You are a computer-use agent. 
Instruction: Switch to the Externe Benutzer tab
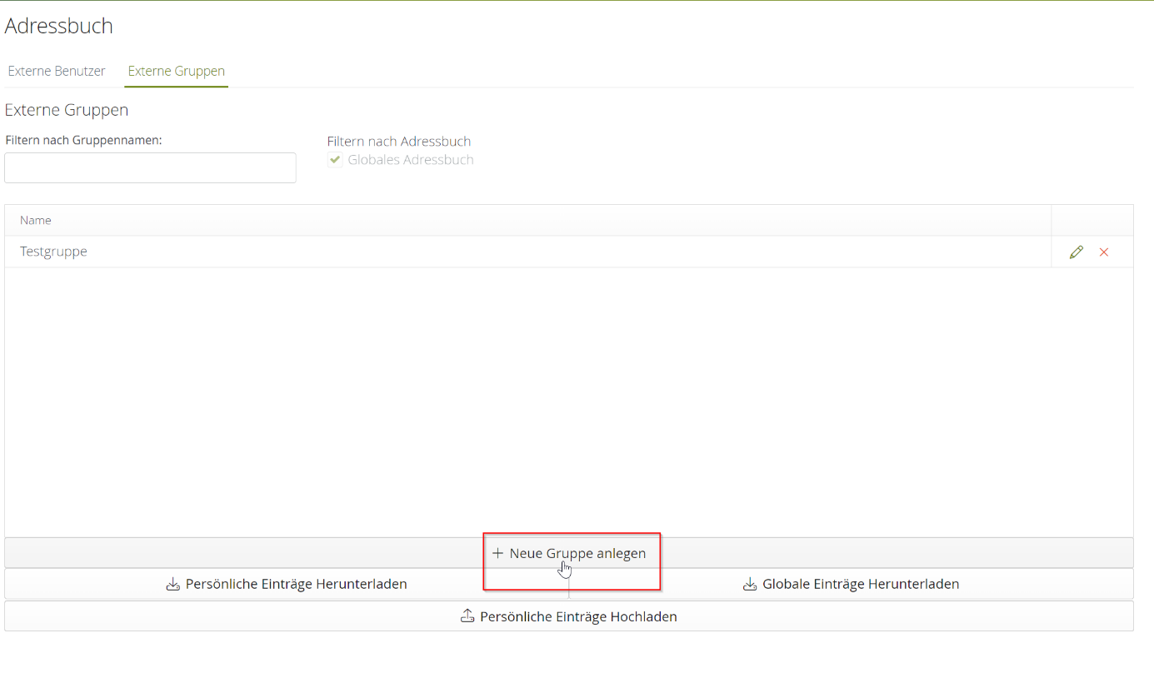pyautogui.click(x=57, y=72)
